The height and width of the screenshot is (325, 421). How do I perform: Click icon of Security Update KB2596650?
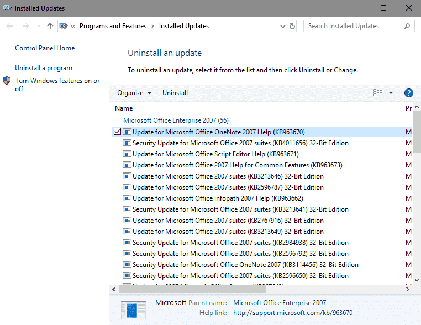click(x=127, y=275)
